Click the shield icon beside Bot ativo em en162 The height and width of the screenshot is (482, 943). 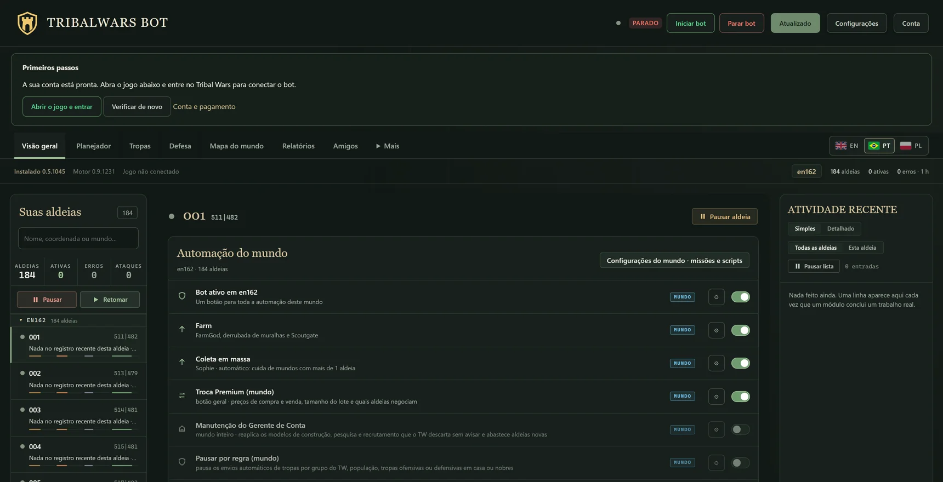pos(182,296)
